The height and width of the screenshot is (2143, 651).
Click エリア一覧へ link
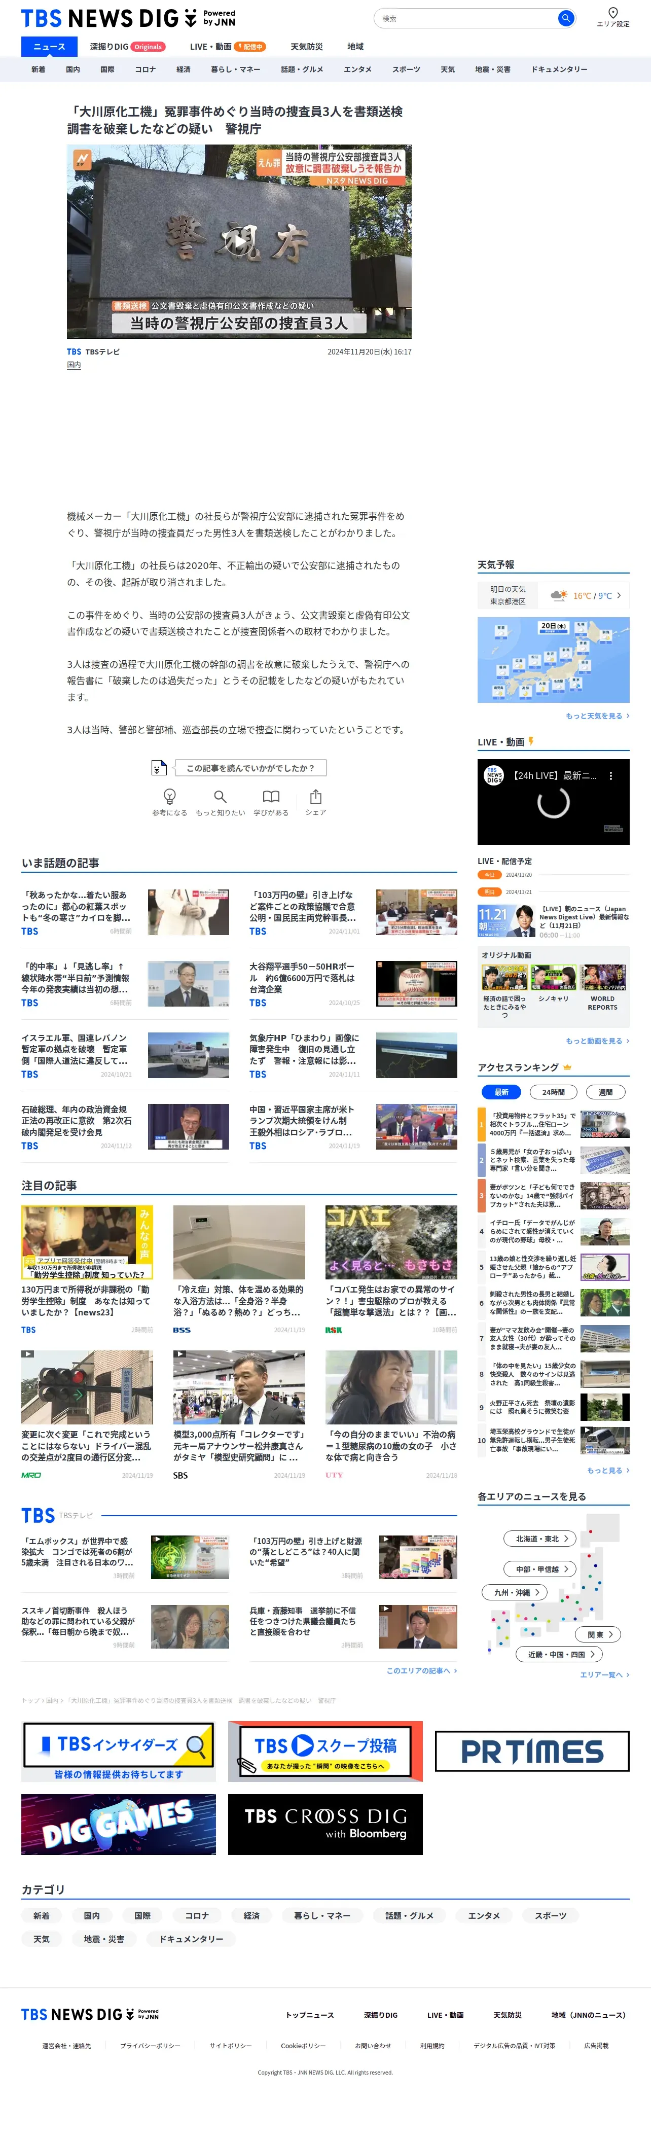pyautogui.click(x=604, y=1674)
